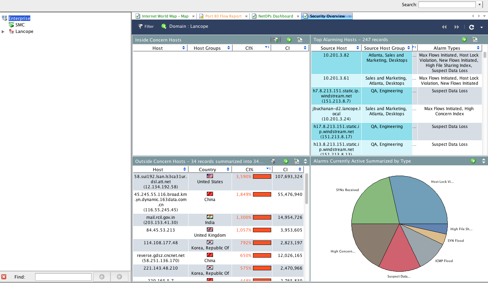Click the rewind double-arrow icon
This screenshot has height=283, width=488.
point(444,27)
